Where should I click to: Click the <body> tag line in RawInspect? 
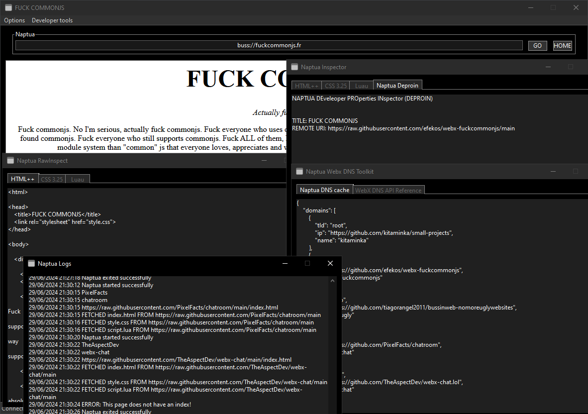pyautogui.click(x=18, y=244)
